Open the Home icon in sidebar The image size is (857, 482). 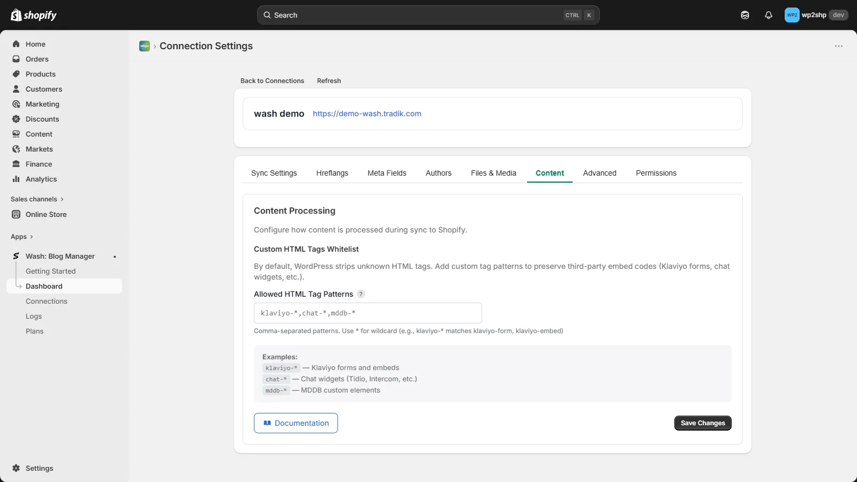click(16, 44)
